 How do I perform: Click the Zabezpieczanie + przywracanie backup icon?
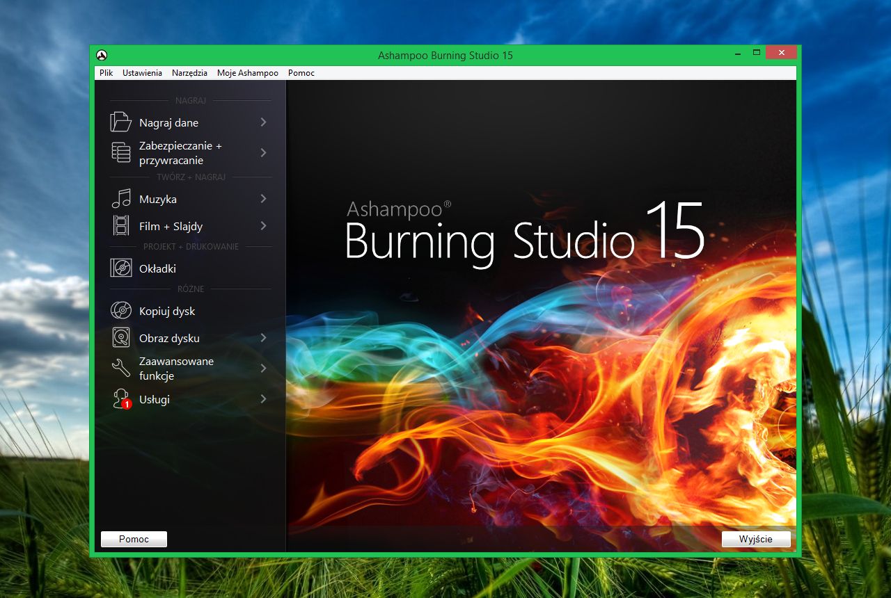click(121, 153)
